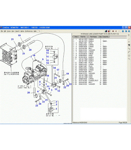Tick the checkbox for item 24 WASHER
This screenshot has height=150, width=131.
coord(74,84)
